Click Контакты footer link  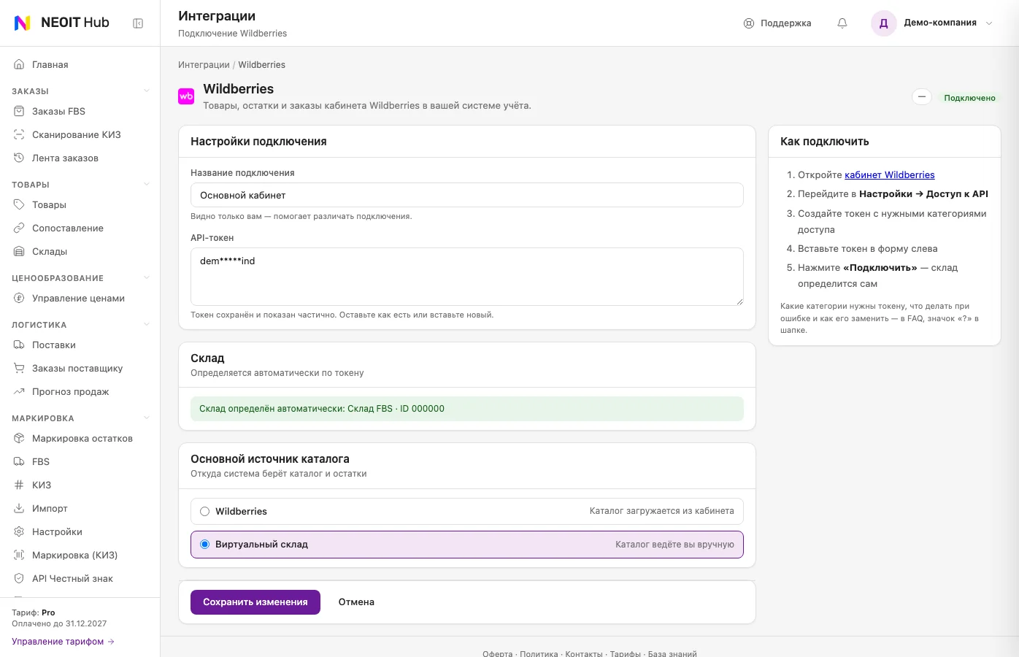[584, 653]
